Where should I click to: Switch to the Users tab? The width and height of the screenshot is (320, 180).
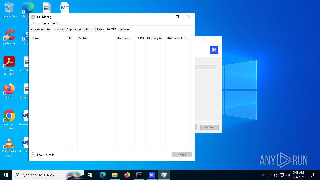[x=101, y=29]
